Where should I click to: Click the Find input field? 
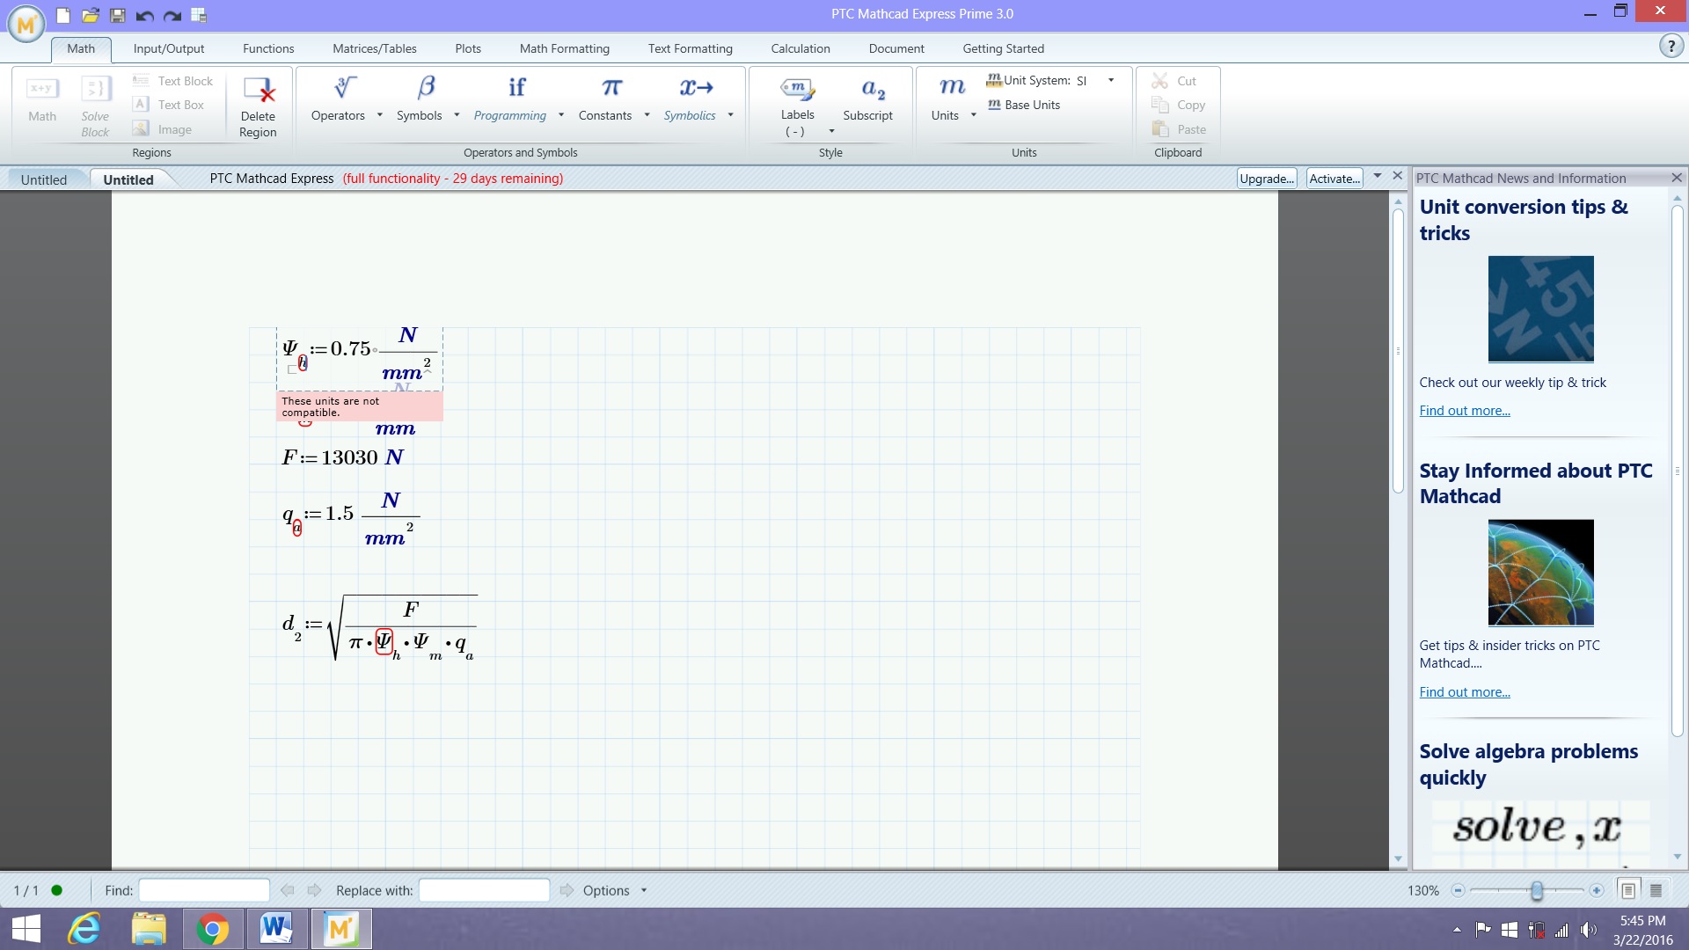204,890
